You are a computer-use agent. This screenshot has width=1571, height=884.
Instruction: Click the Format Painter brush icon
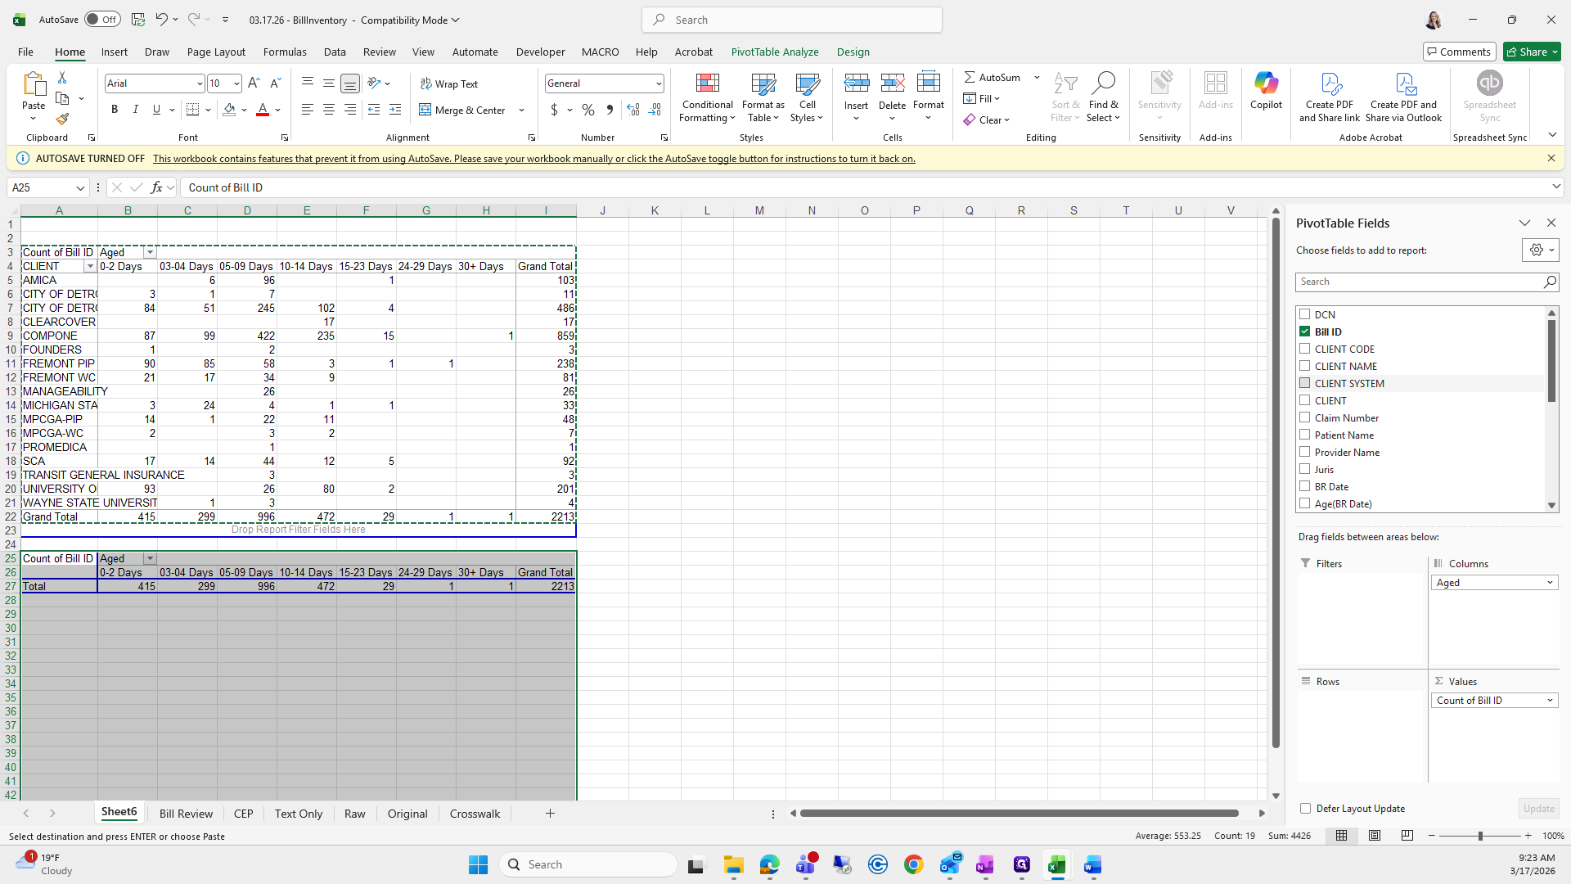[x=62, y=120]
